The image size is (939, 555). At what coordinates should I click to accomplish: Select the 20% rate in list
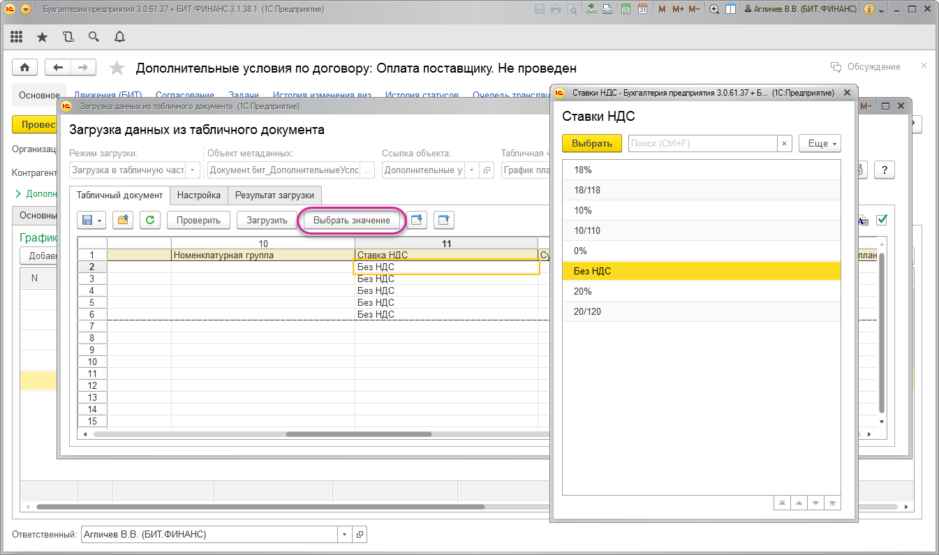pyautogui.click(x=583, y=291)
